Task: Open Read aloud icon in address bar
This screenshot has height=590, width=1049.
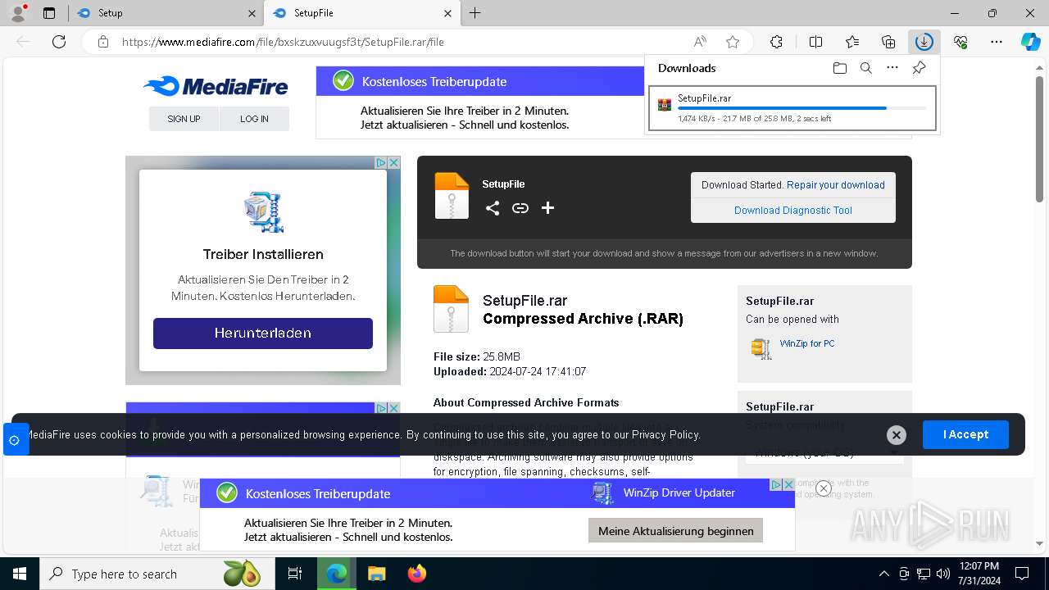Action: [700, 42]
